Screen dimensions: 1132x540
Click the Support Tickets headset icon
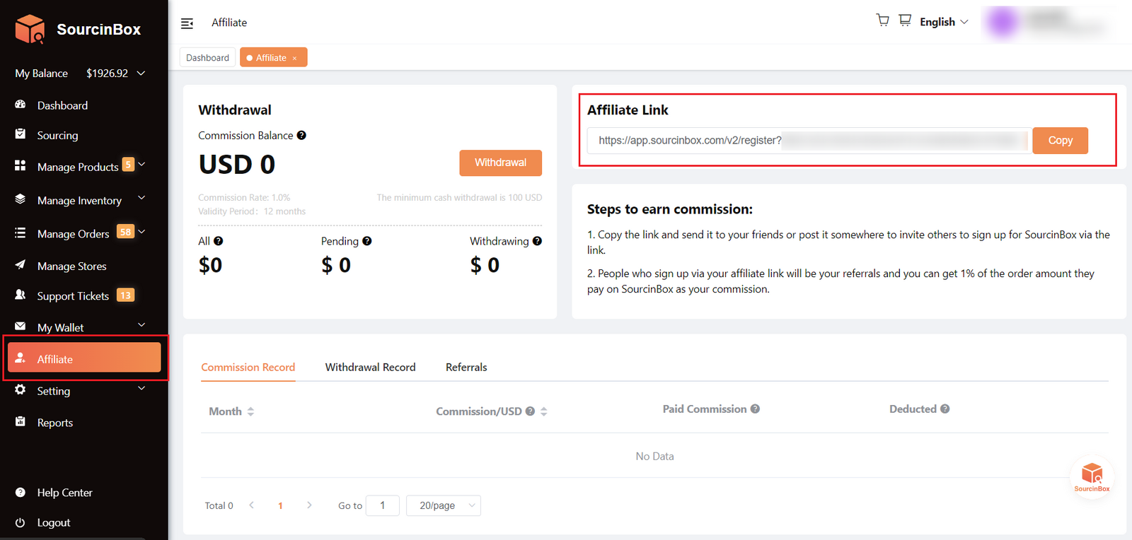[x=21, y=295]
